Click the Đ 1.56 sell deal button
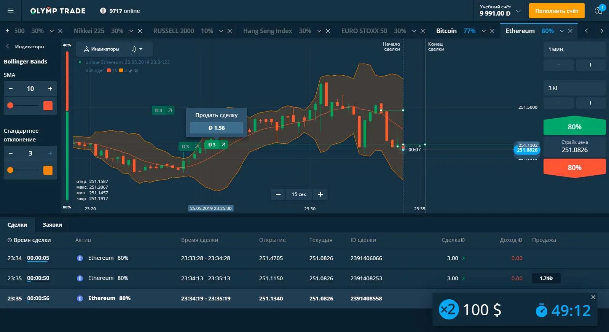The height and width of the screenshot is (332, 609). pyautogui.click(x=217, y=128)
